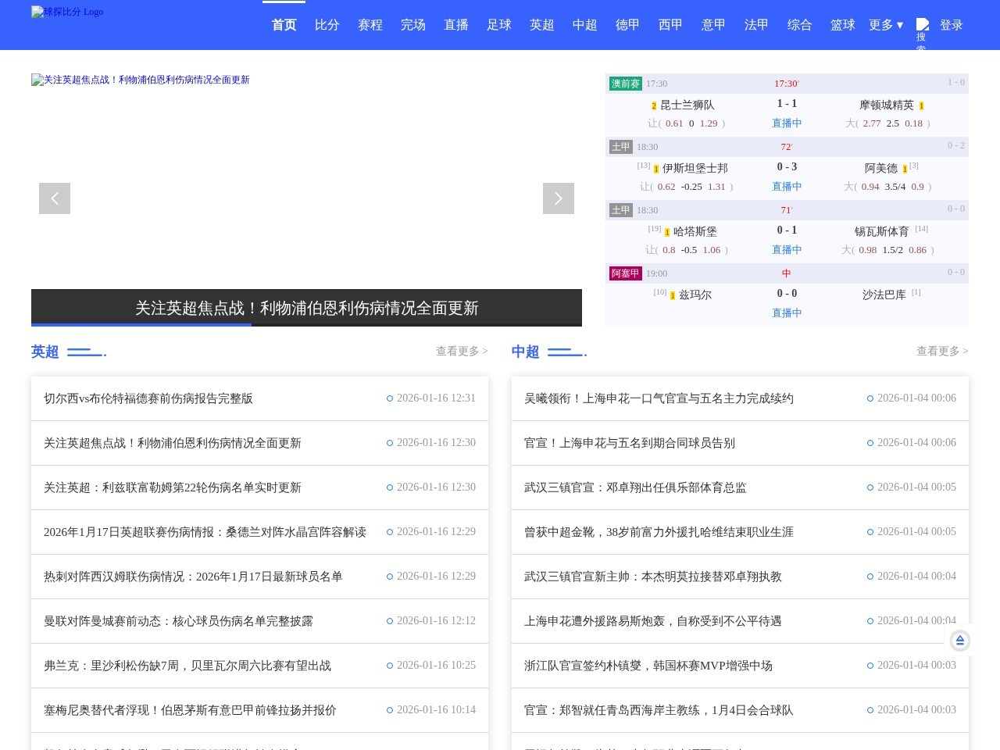Select 德甲 in the navigation bar
This screenshot has width=1000, height=750.
(x=627, y=25)
